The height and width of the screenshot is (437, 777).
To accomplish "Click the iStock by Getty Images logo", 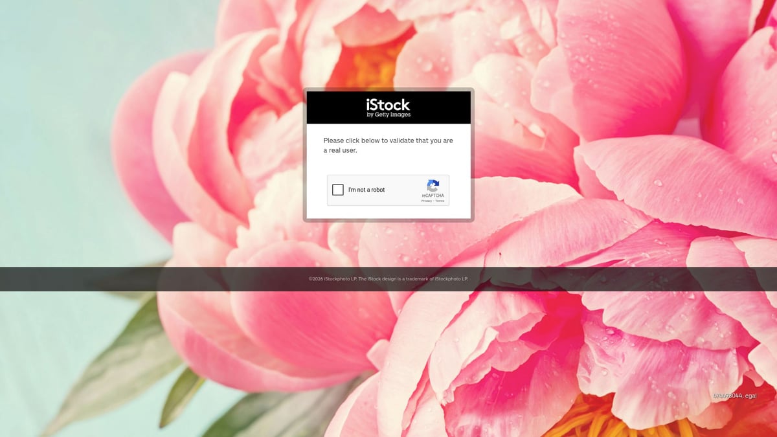I will 388,107.
